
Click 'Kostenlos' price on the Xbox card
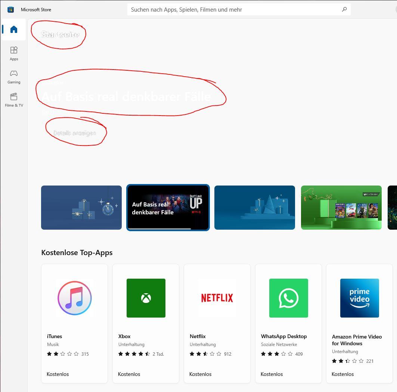[129, 374]
